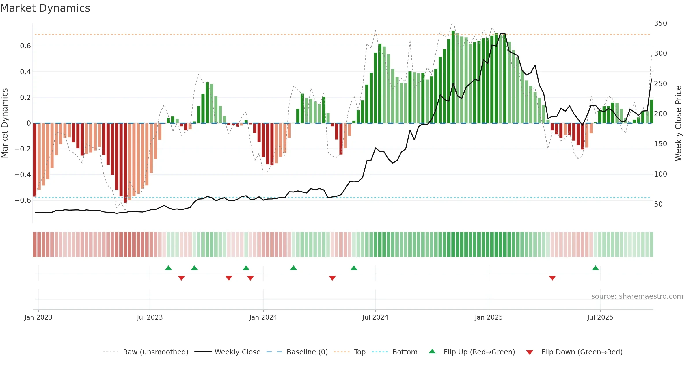Viewport: 693px width, 390px height.
Task: Click the 250 price tick on right axis
Action: [661, 84]
